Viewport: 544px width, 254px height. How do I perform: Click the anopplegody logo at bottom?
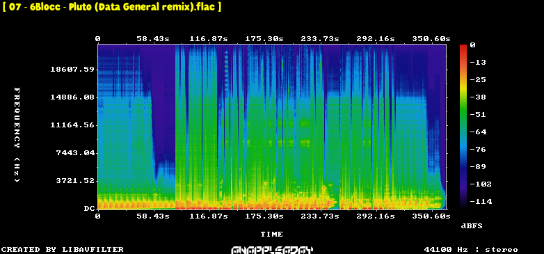tap(272, 250)
